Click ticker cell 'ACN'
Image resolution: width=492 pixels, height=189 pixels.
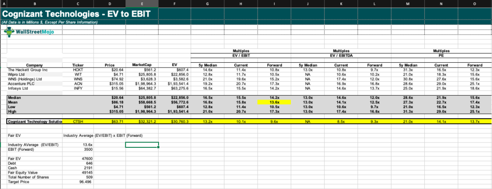tap(78, 83)
